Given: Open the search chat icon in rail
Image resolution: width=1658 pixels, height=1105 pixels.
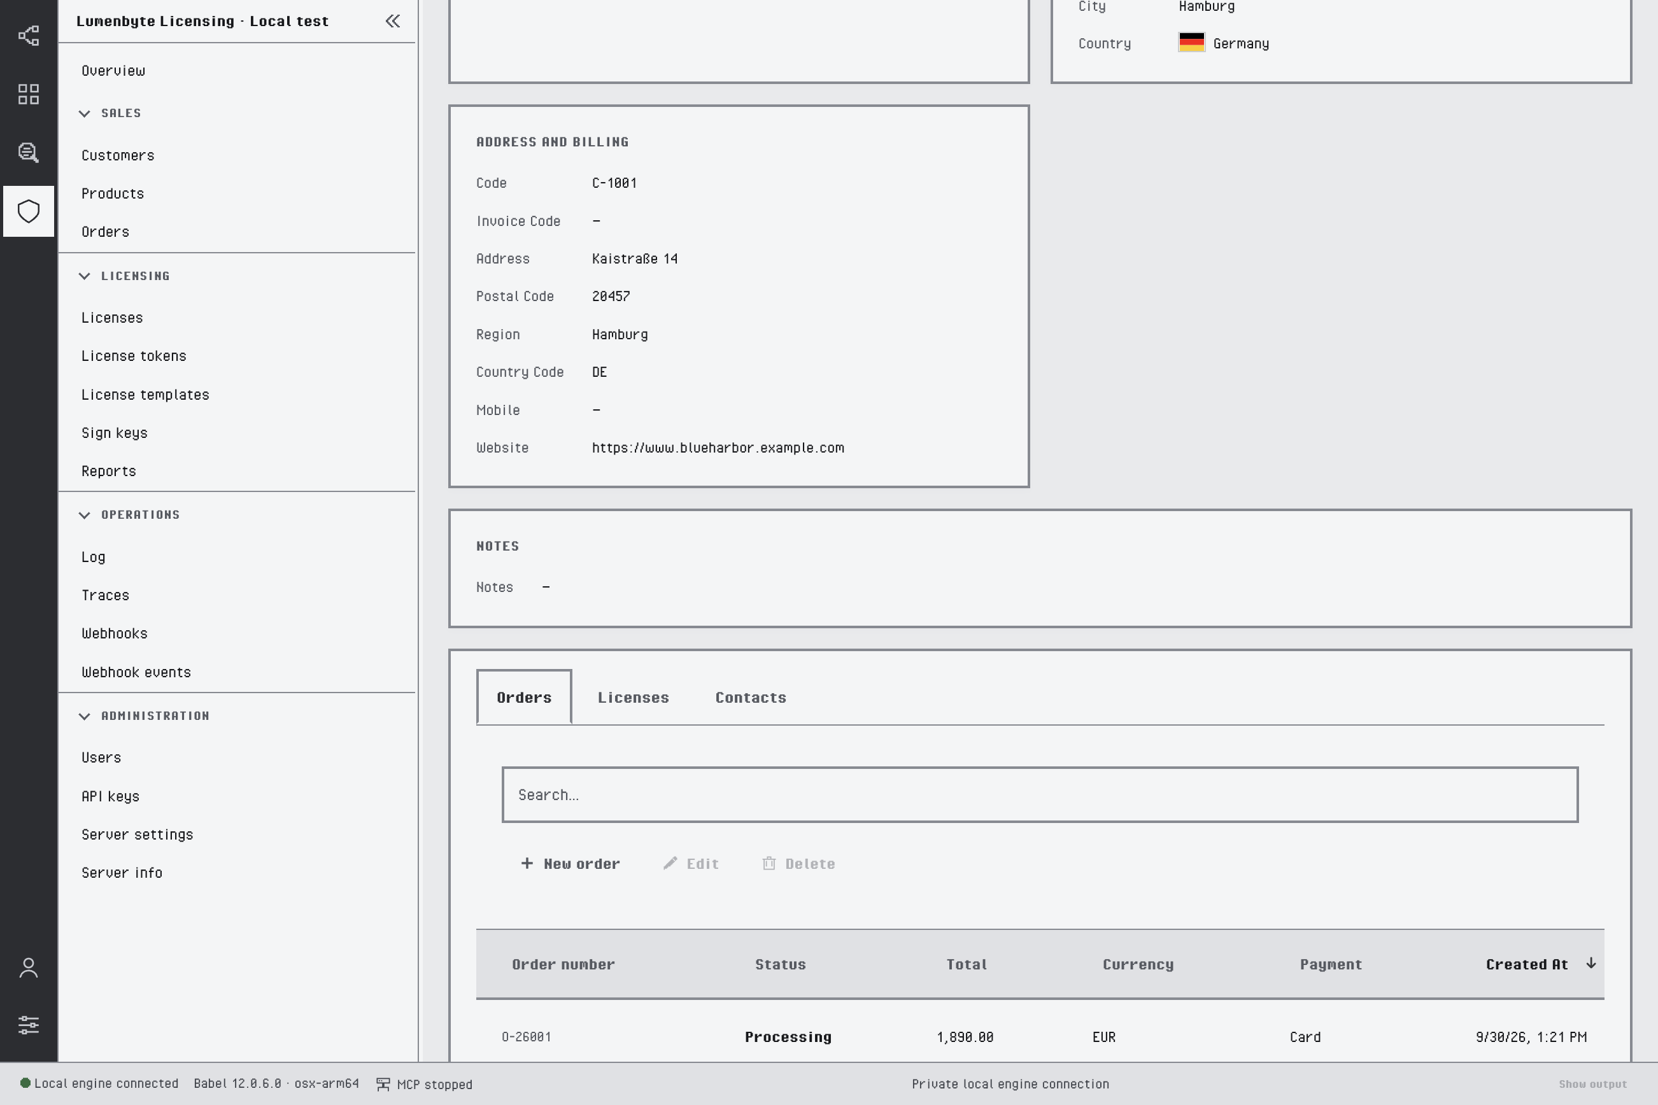Looking at the screenshot, I should click(28, 152).
